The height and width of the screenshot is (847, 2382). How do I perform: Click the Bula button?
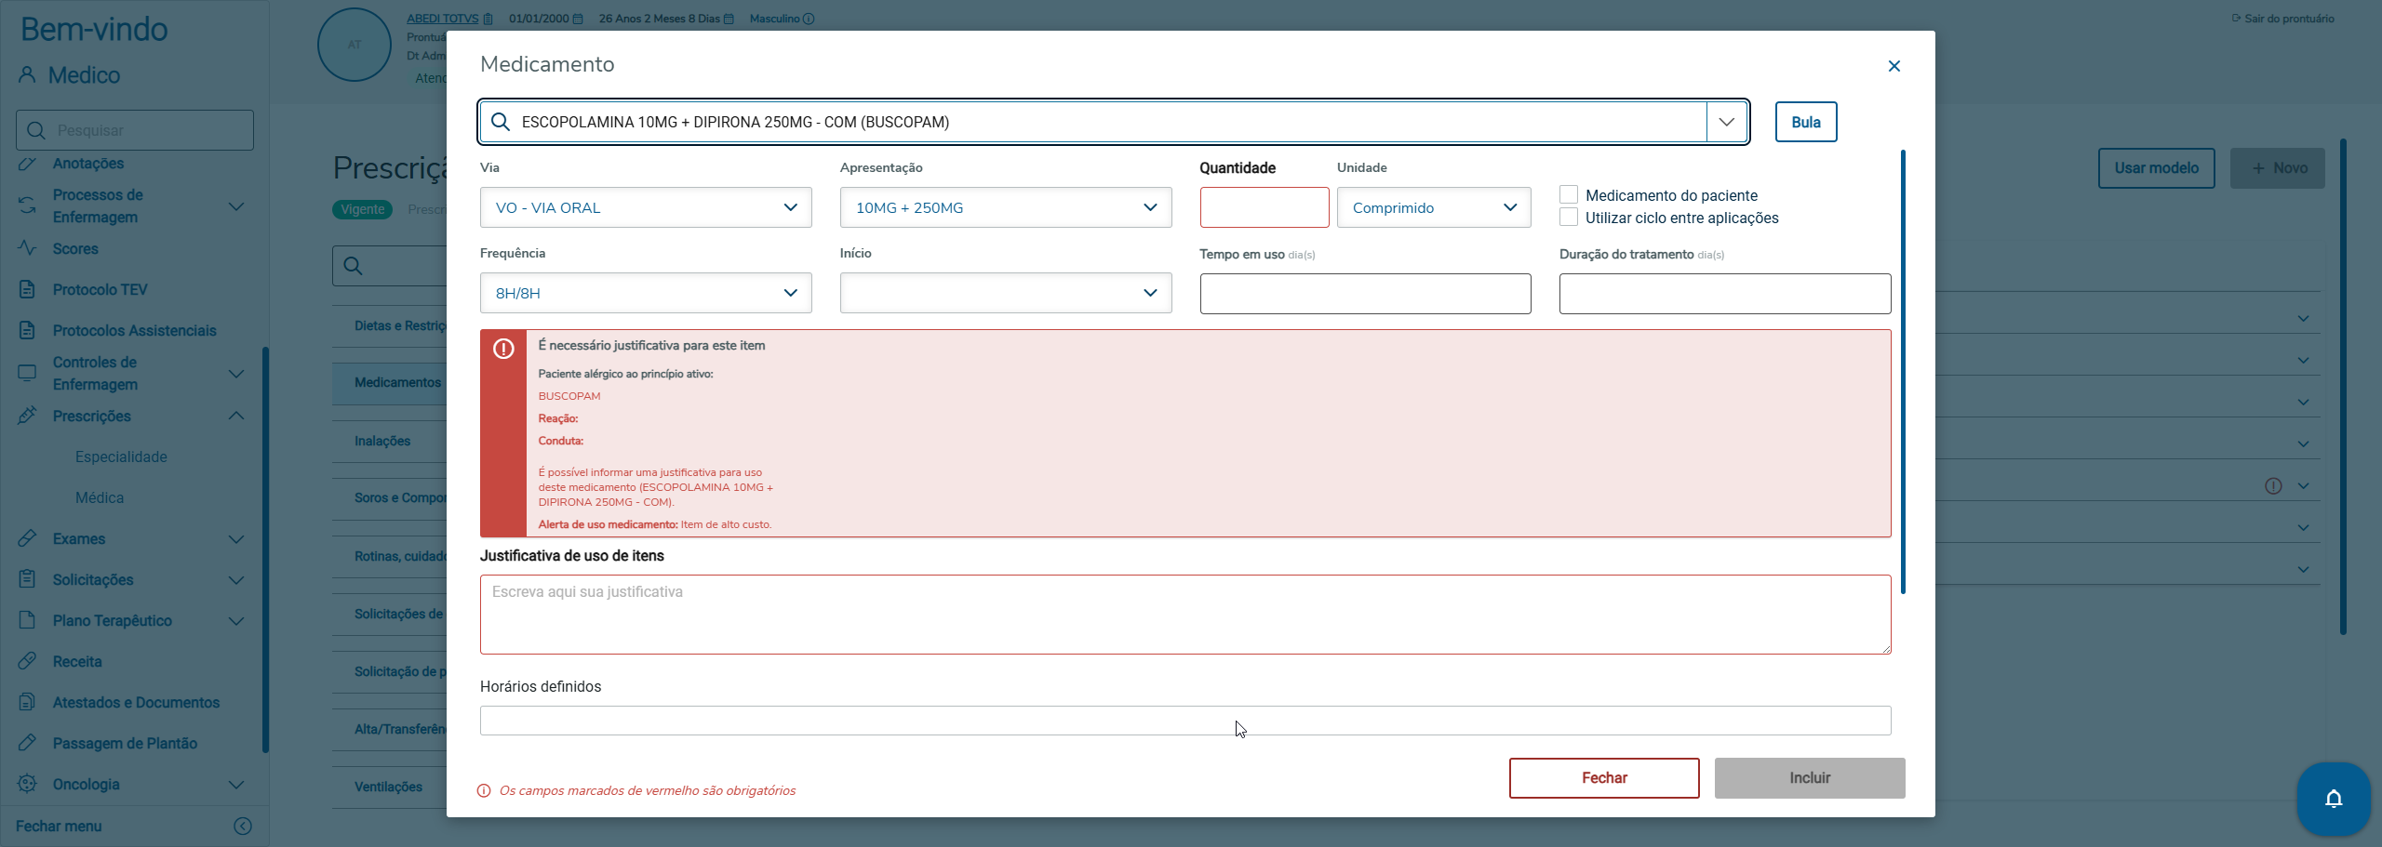(x=1805, y=122)
